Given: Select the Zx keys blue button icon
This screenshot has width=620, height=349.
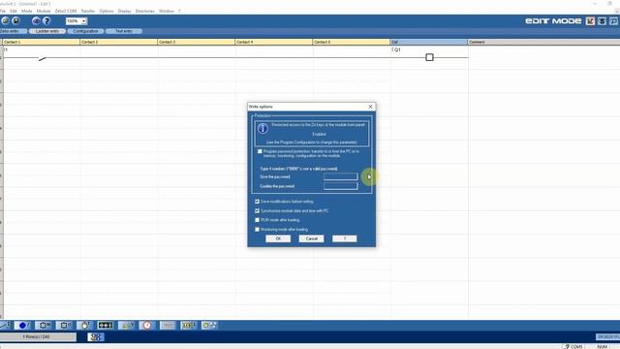Looking at the screenshot, I should point(22,325).
